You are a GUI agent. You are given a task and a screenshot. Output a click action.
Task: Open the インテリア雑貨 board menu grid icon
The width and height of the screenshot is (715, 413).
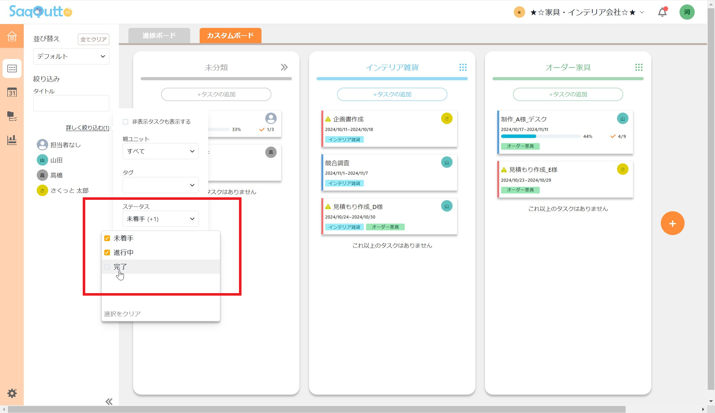tap(463, 67)
